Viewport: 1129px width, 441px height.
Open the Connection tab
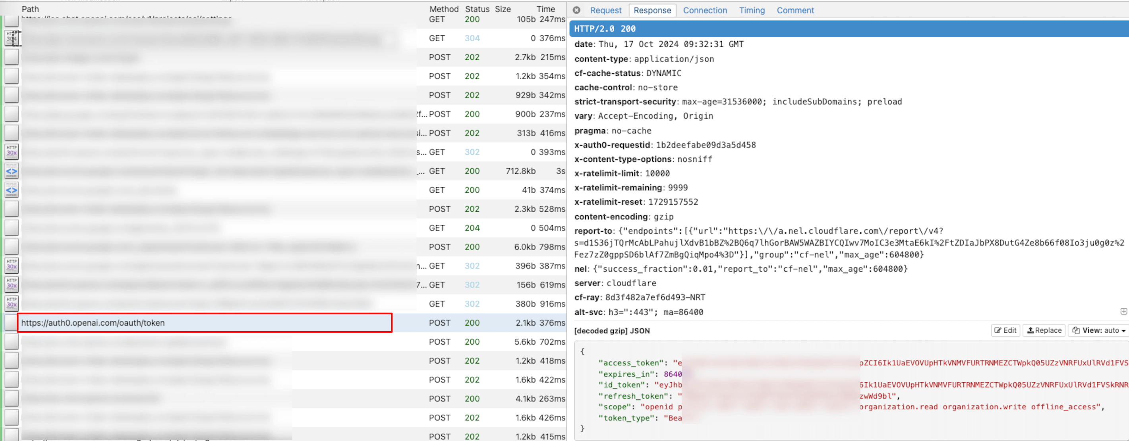point(705,10)
